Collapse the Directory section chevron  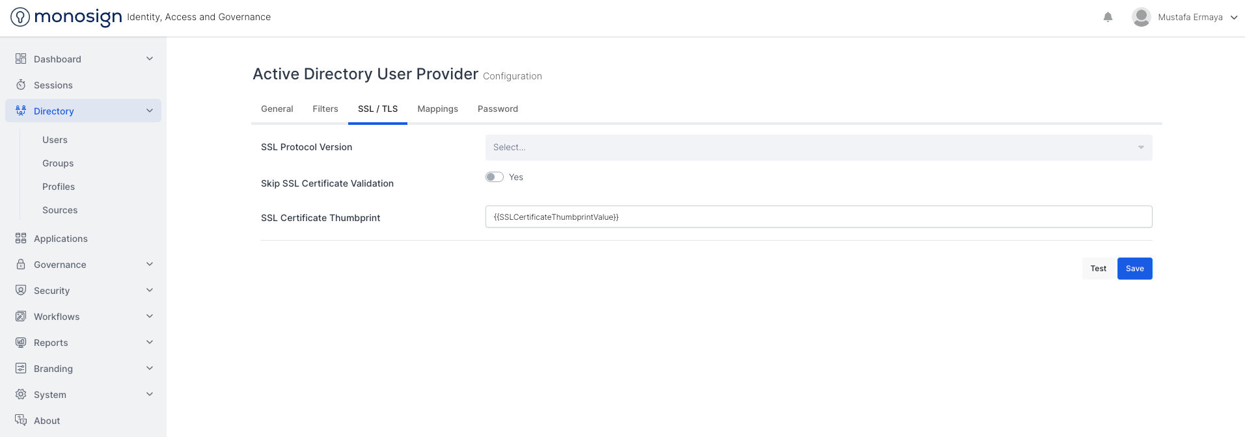click(x=150, y=111)
